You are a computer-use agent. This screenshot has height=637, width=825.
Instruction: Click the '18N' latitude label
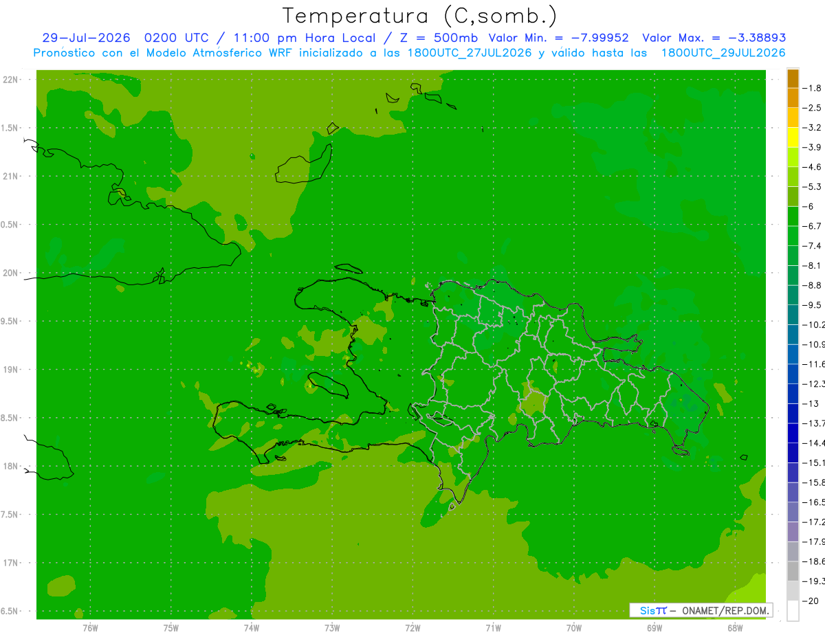11,466
